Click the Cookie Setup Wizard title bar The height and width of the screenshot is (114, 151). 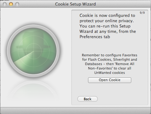[x=75, y=4]
